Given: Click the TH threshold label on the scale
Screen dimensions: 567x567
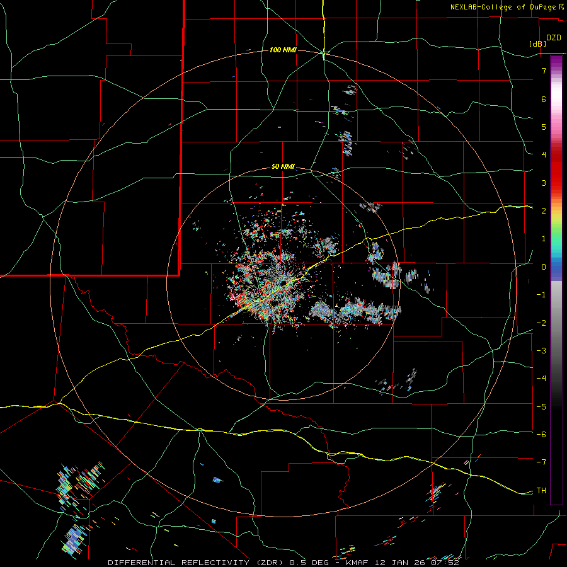Looking at the screenshot, I should [x=541, y=491].
